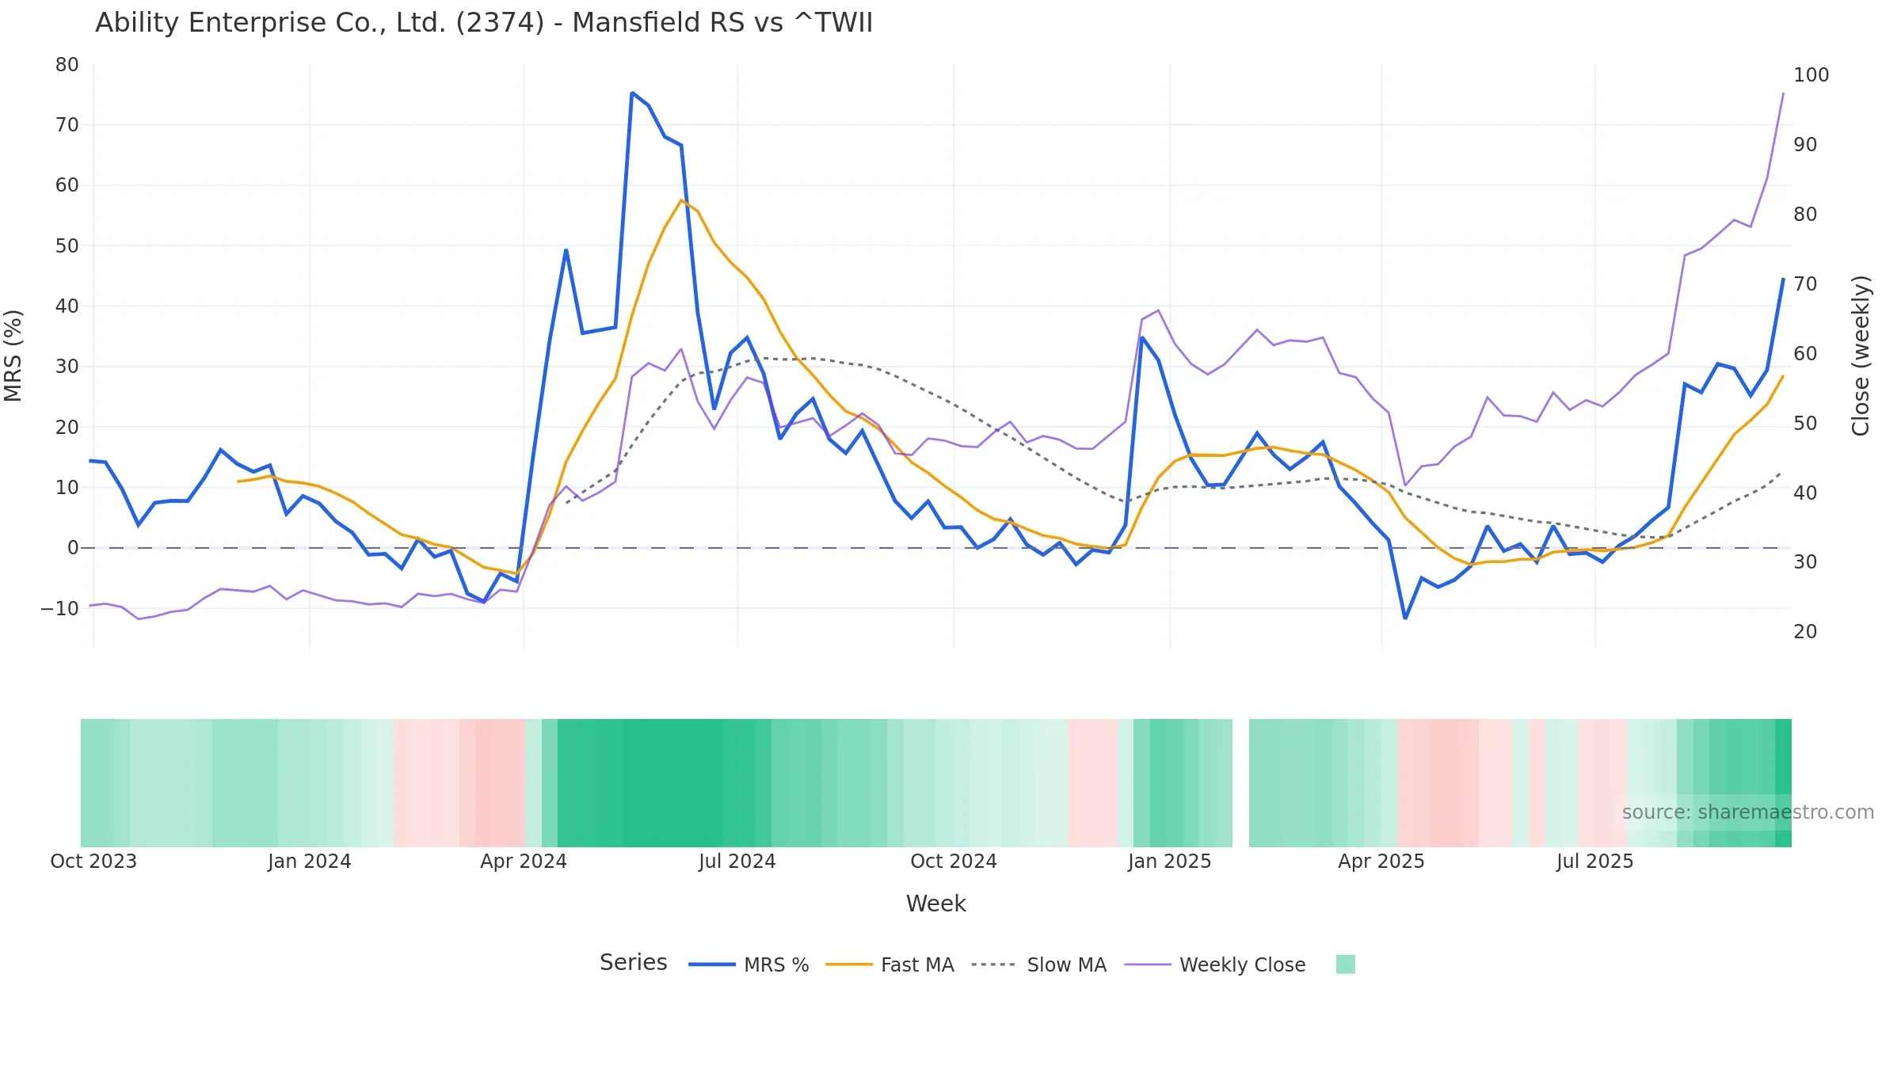Toggle the Slow MA legend entry
This screenshot has width=1901, height=1069.
[1038, 964]
